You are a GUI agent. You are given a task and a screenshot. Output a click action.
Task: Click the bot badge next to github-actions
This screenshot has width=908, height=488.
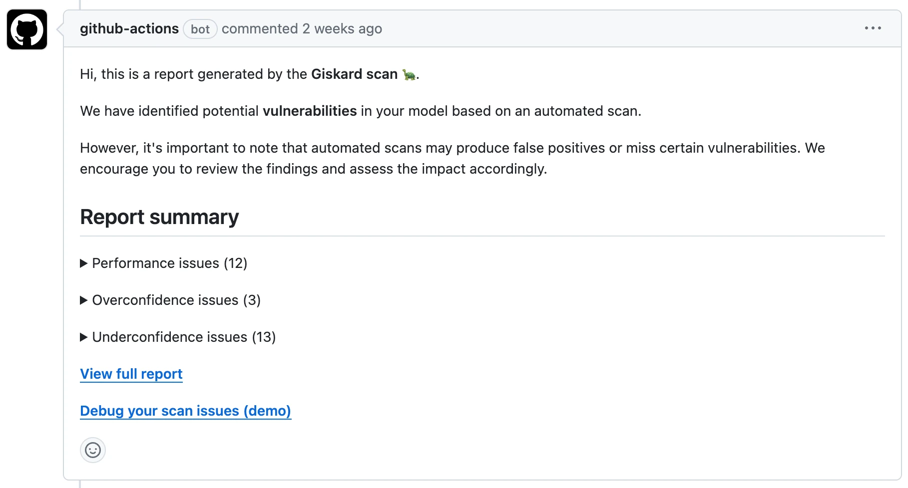click(200, 29)
